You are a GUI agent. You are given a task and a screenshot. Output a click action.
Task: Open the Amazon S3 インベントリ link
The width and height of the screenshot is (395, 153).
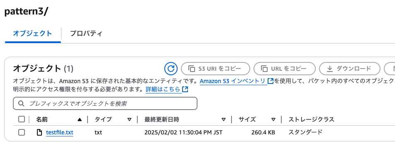232,81
